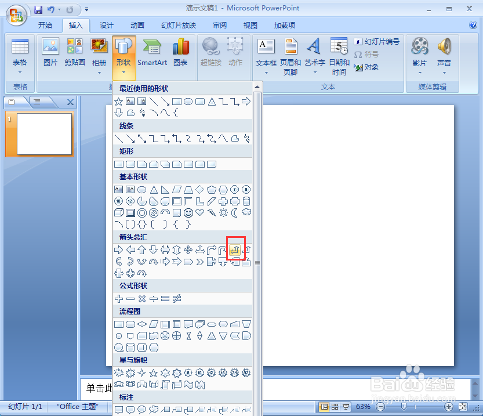The image size is (483, 416).
Task: Open the View (视图) tab
Action: point(250,26)
